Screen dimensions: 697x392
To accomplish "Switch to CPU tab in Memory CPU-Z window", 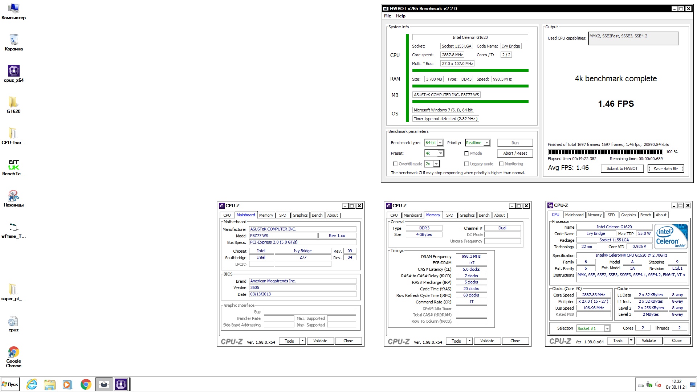I will 394,215.
